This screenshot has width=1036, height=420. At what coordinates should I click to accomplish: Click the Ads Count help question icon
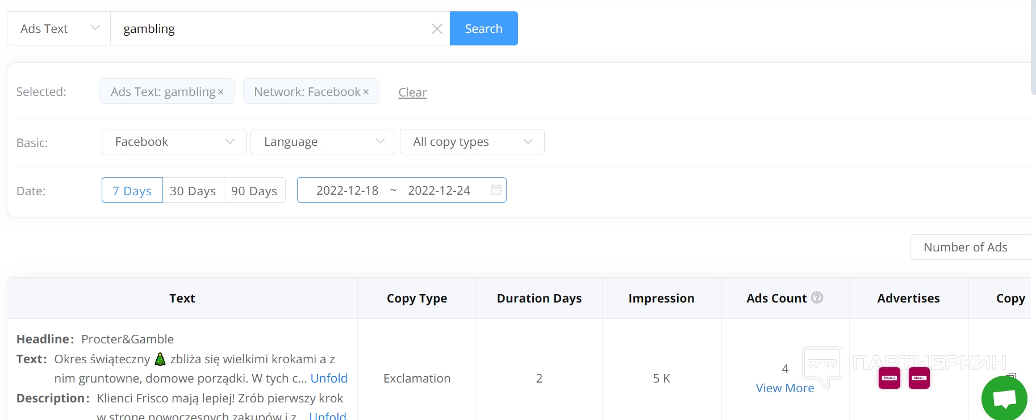click(817, 297)
